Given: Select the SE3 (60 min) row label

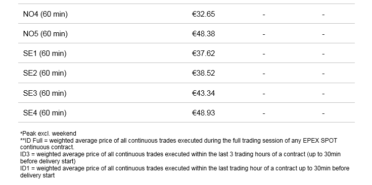Looking at the screenshot, I should (x=45, y=93).
